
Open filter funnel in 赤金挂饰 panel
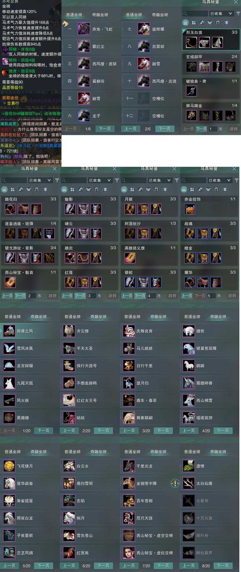(x=237, y=180)
